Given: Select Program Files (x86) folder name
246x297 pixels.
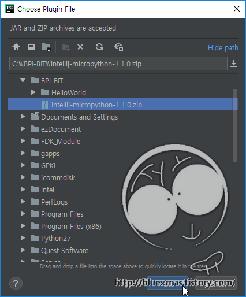Looking at the screenshot, I should 71,227.
